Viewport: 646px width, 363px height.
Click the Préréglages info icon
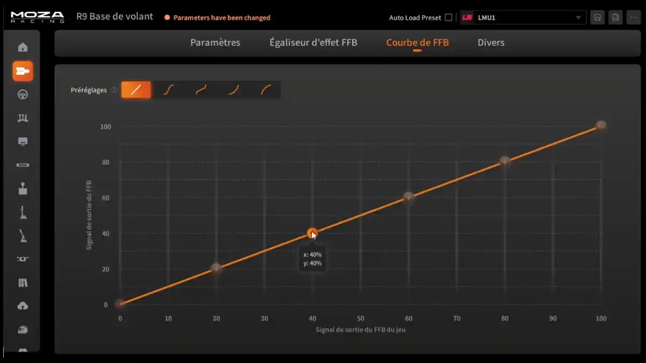114,90
